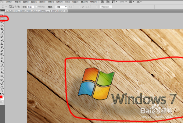Viewport: 183px width, 123px height.
Task: Select the Hand tool
Action: point(2,87)
